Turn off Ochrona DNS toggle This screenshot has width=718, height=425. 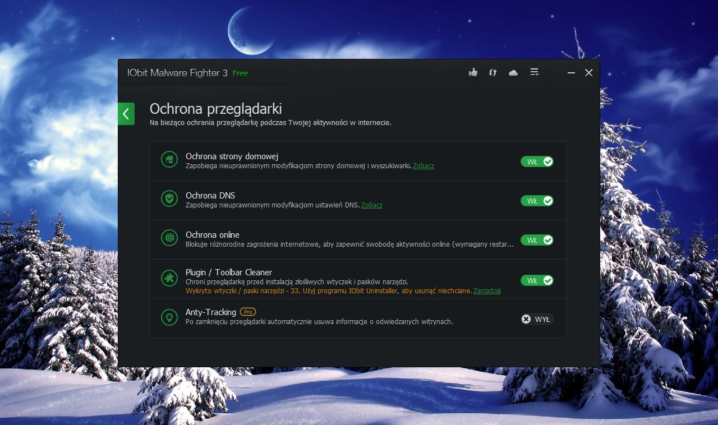click(x=537, y=201)
